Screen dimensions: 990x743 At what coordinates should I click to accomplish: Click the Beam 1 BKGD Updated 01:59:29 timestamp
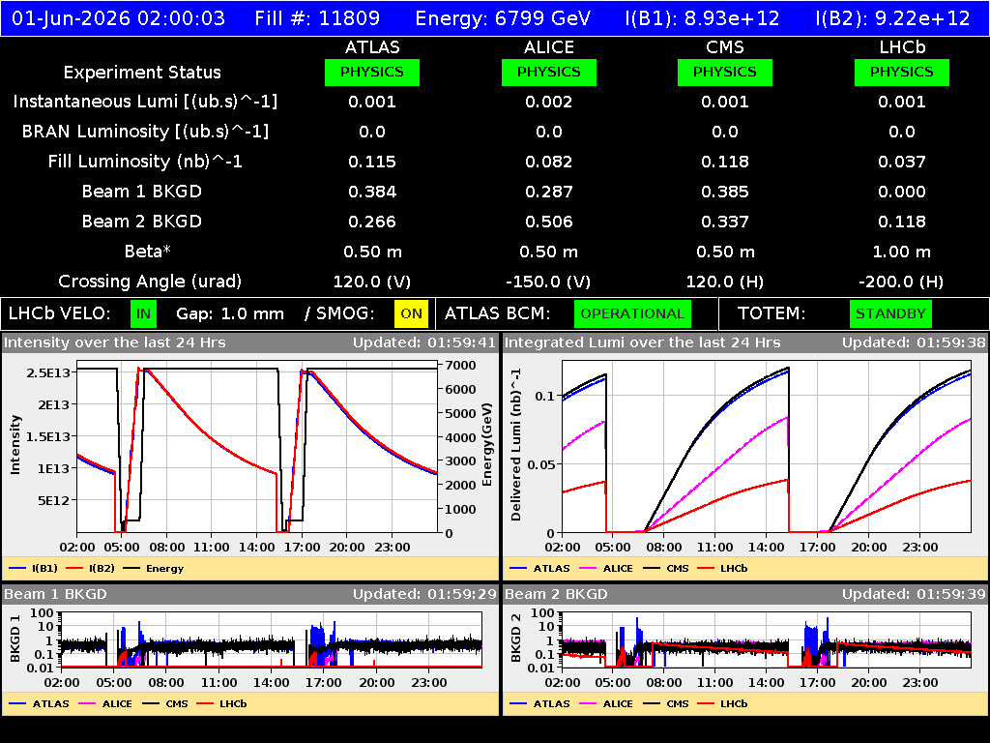pos(424,595)
